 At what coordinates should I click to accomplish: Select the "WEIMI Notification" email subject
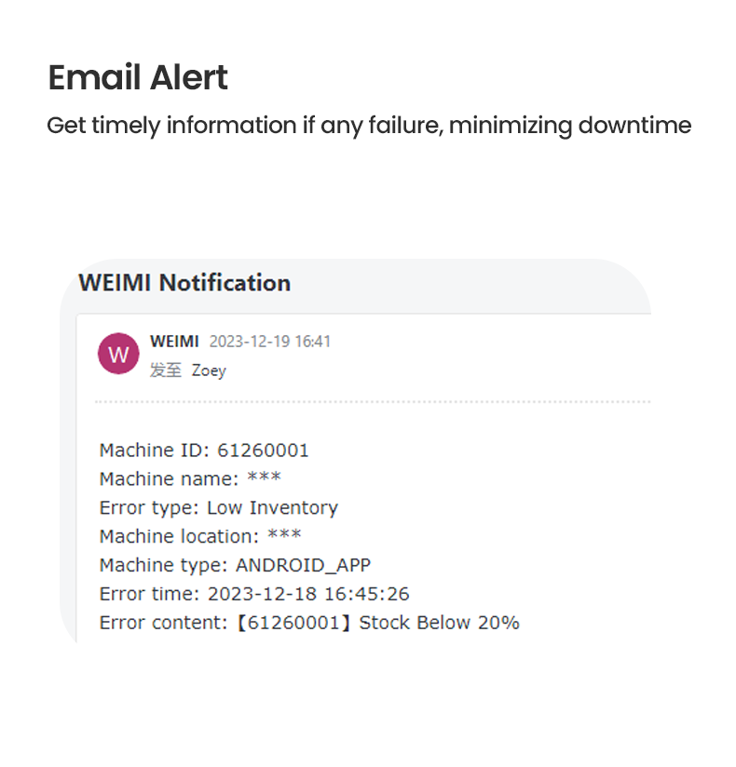[x=184, y=283]
